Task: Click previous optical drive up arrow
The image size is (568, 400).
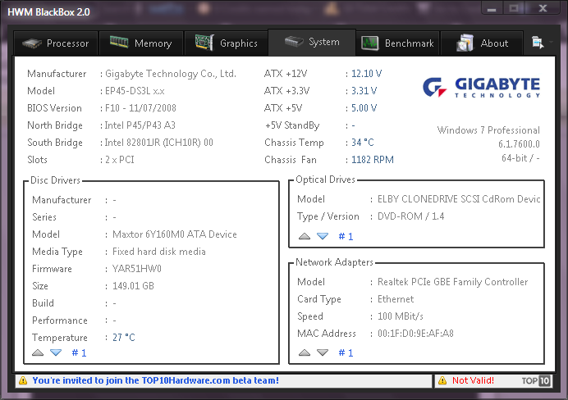Action: point(305,236)
